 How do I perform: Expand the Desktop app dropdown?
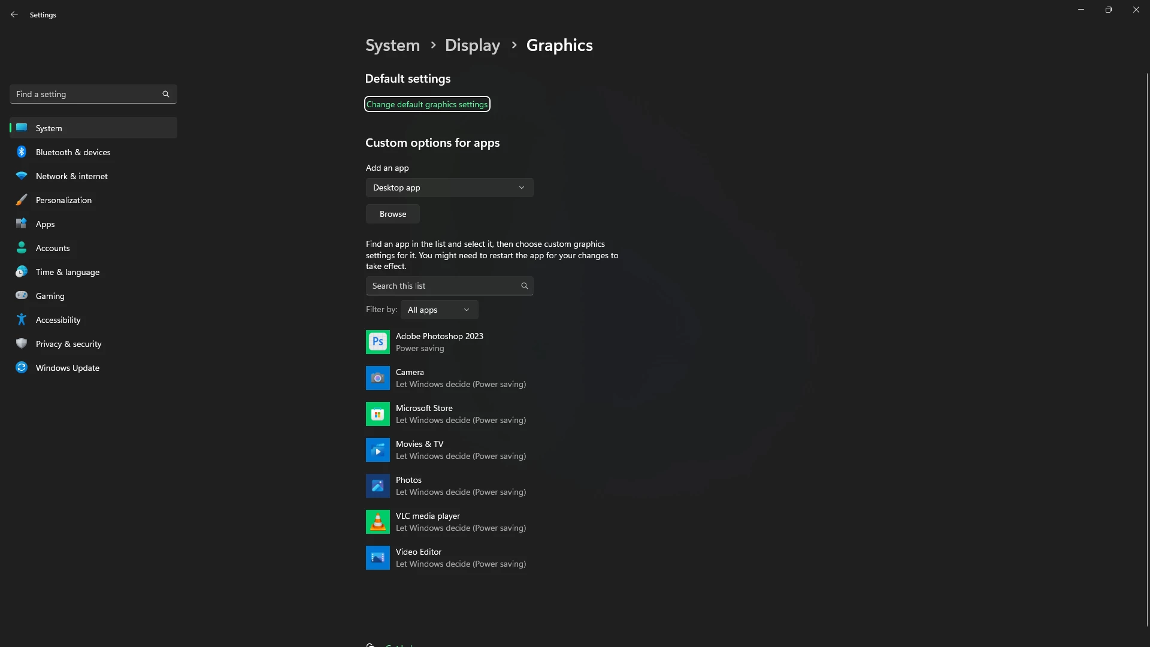pyautogui.click(x=449, y=188)
